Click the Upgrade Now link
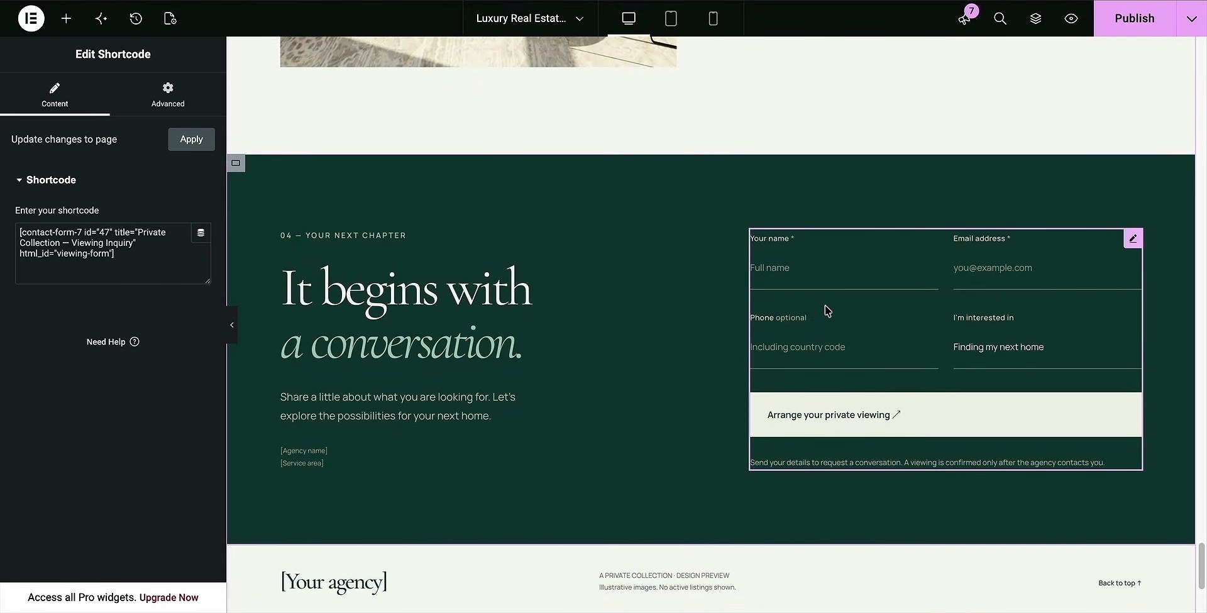 [168, 597]
